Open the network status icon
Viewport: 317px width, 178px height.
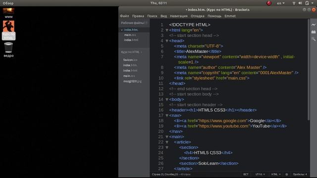coord(294,3)
